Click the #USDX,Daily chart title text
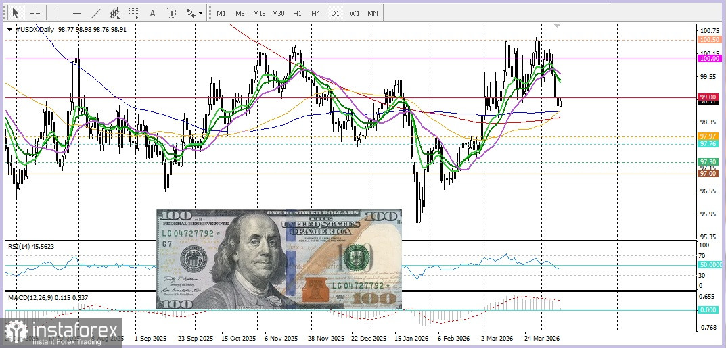Image resolution: width=726 pixels, height=348 pixels. (x=35, y=29)
